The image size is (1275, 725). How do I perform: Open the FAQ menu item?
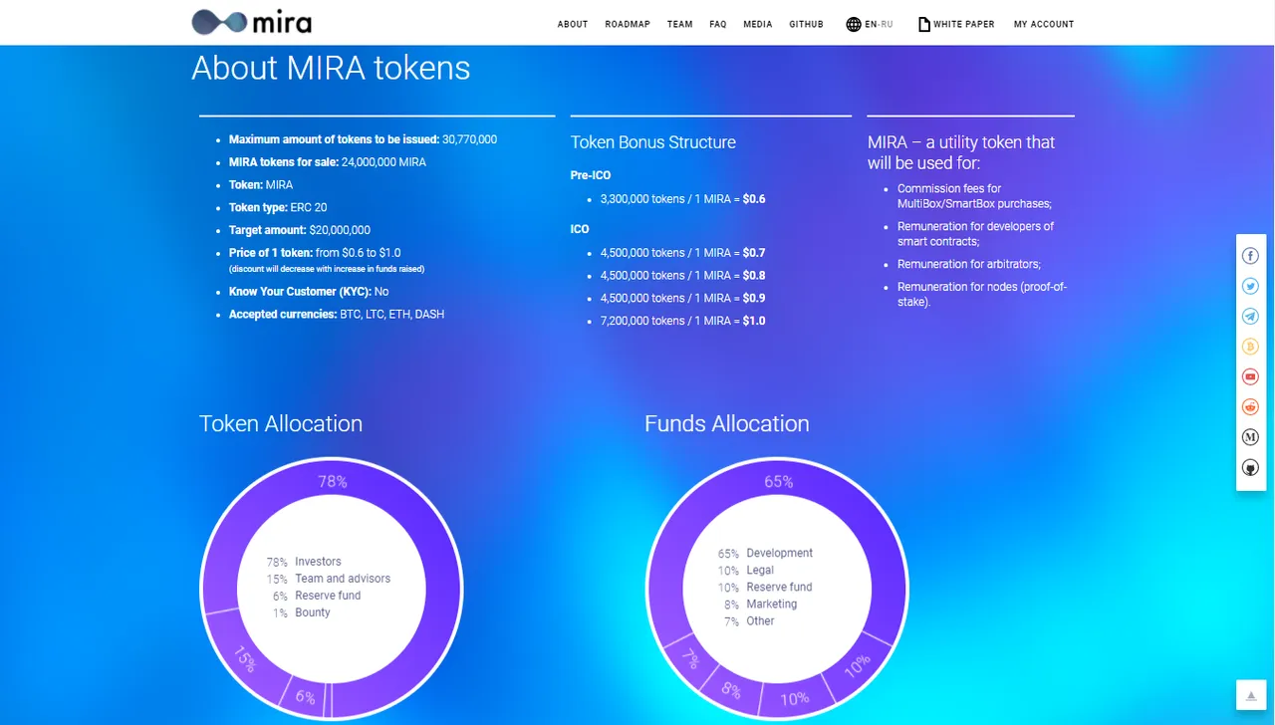pos(718,24)
